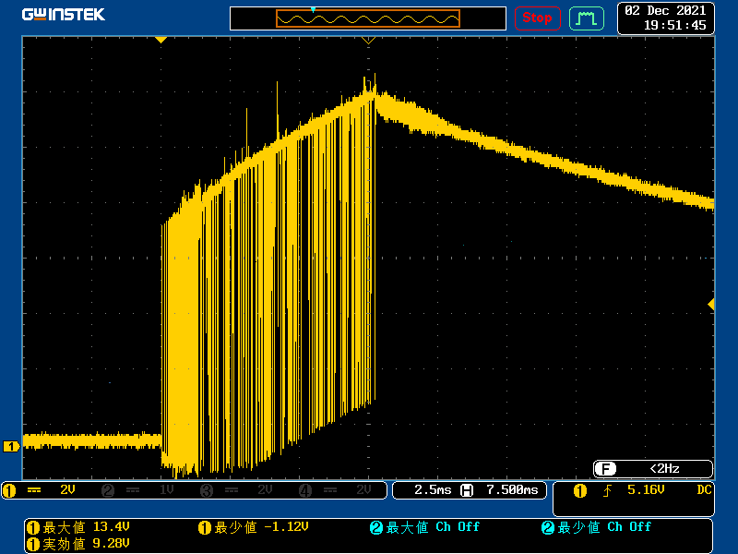
Task: Click the trigger level arrow on right edge
Action: pyautogui.click(x=711, y=305)
